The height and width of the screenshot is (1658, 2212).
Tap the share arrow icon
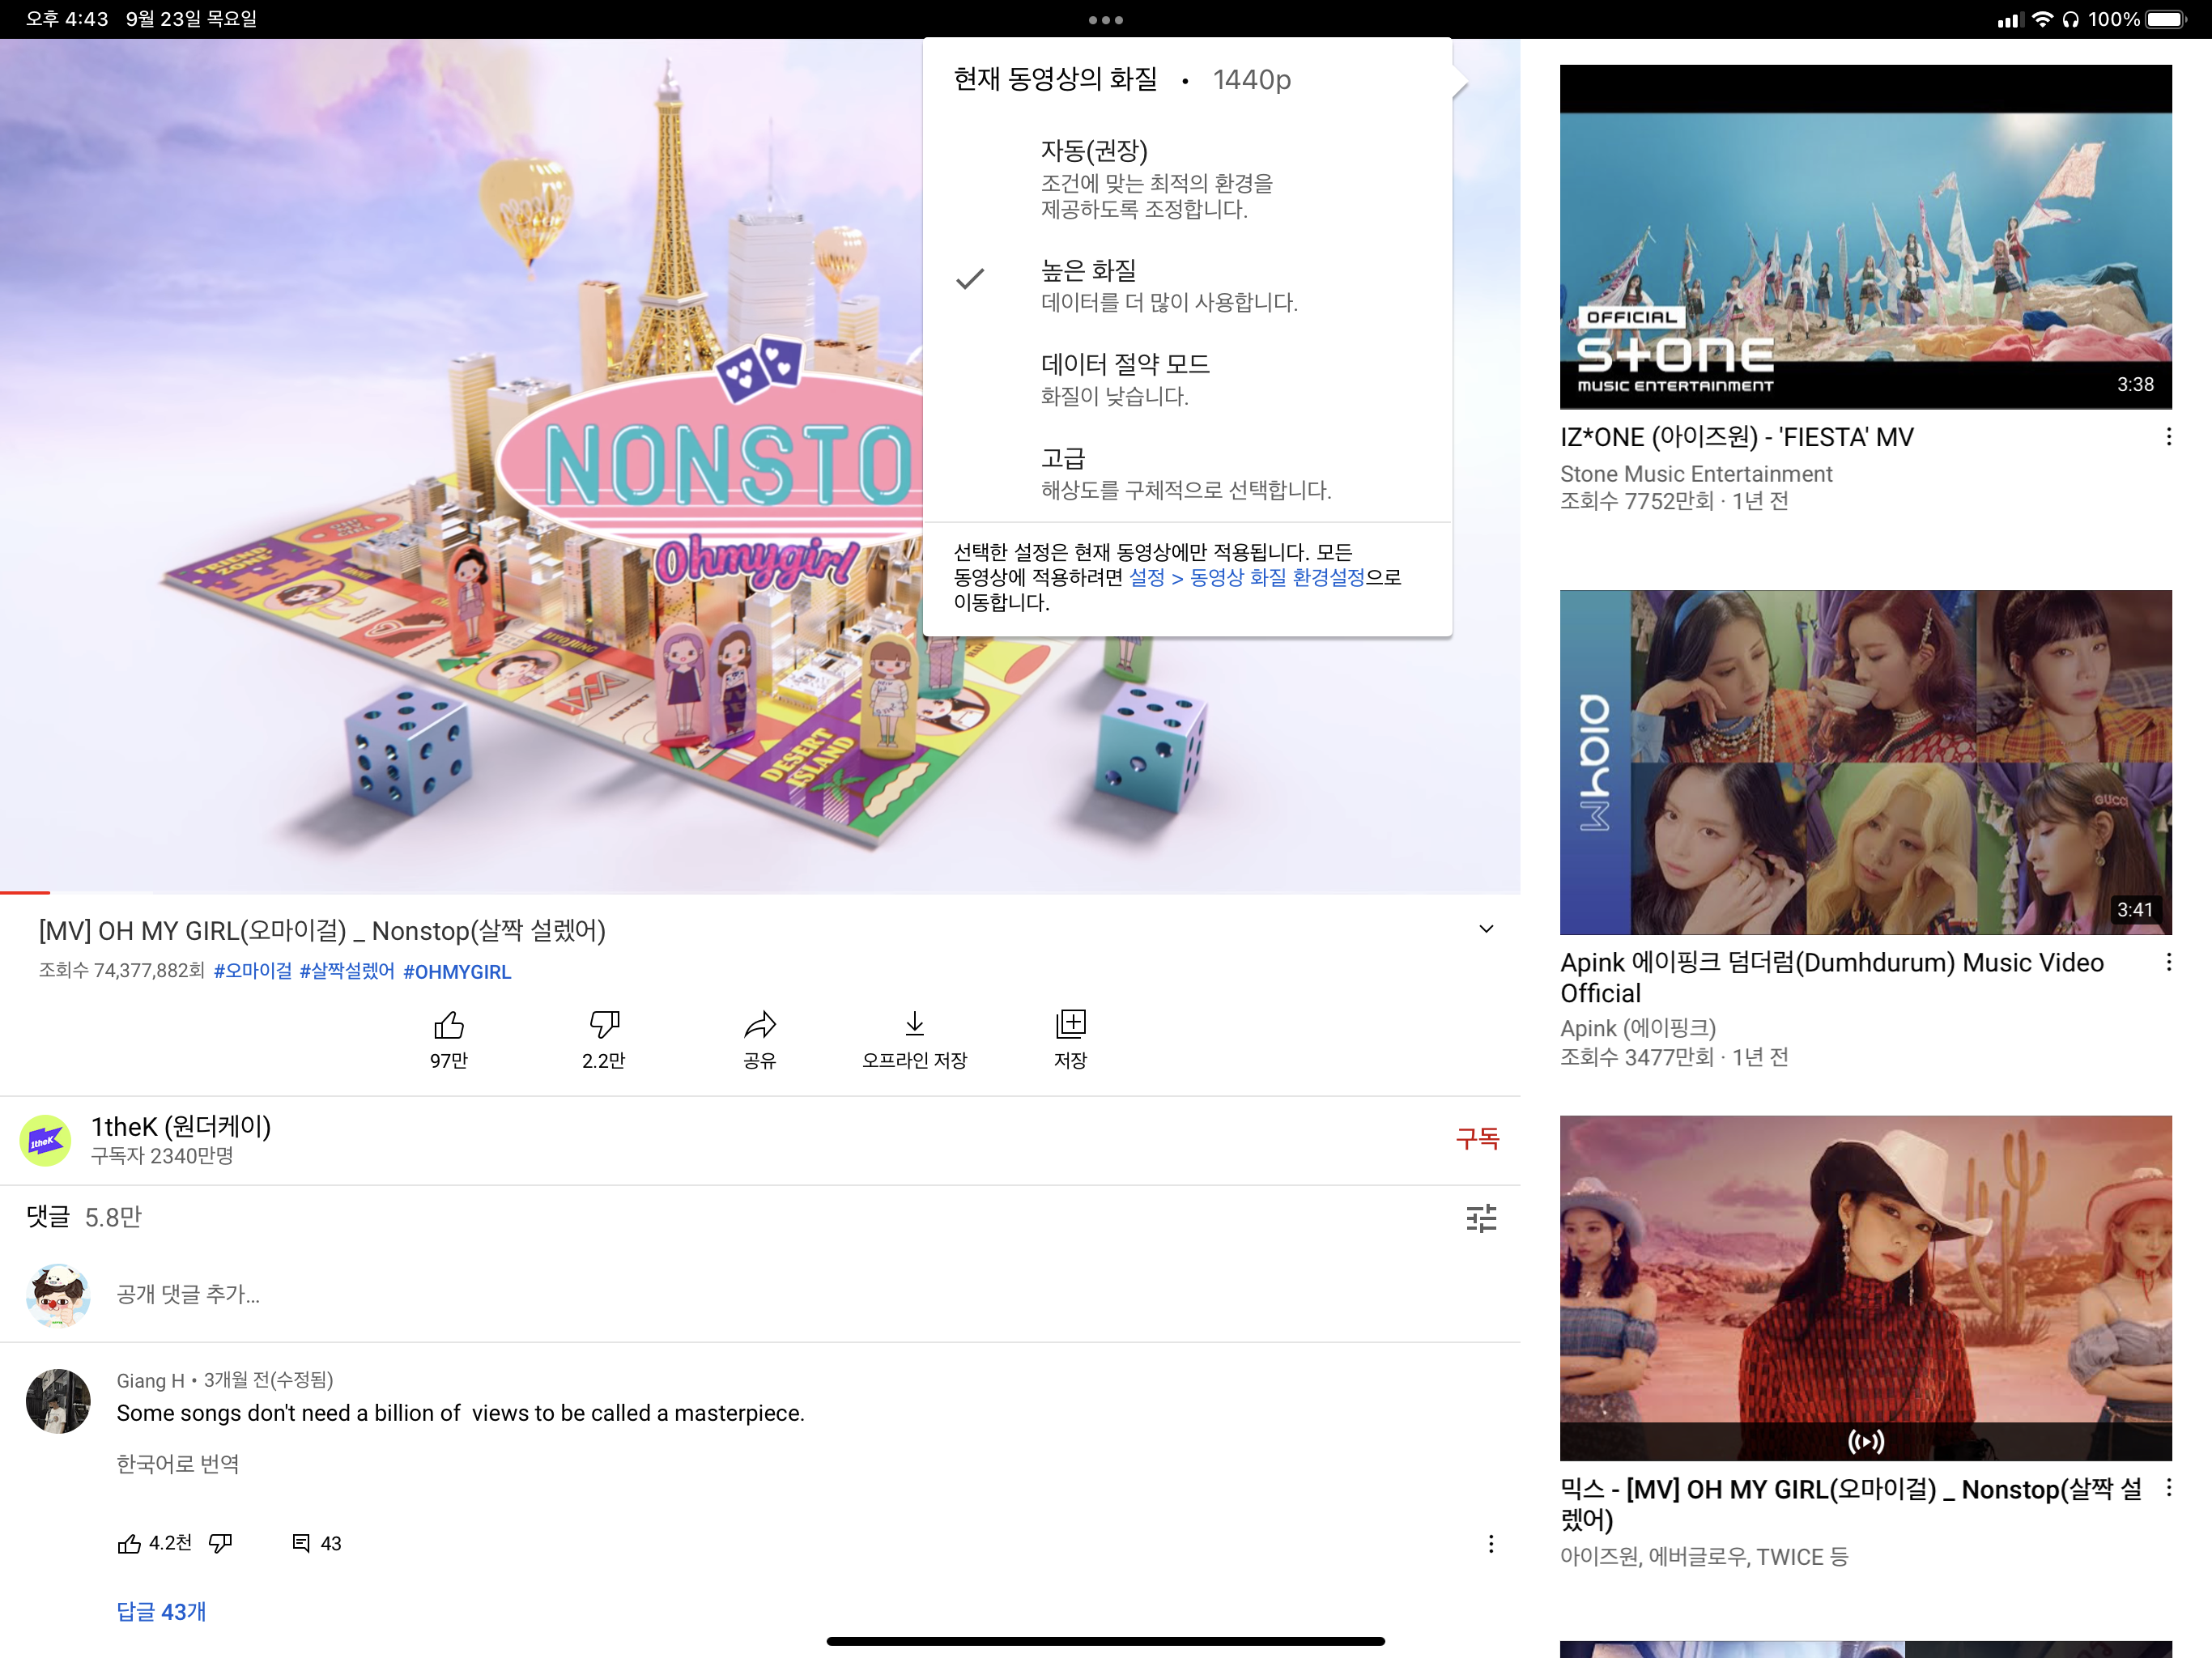click(759, 1025)
